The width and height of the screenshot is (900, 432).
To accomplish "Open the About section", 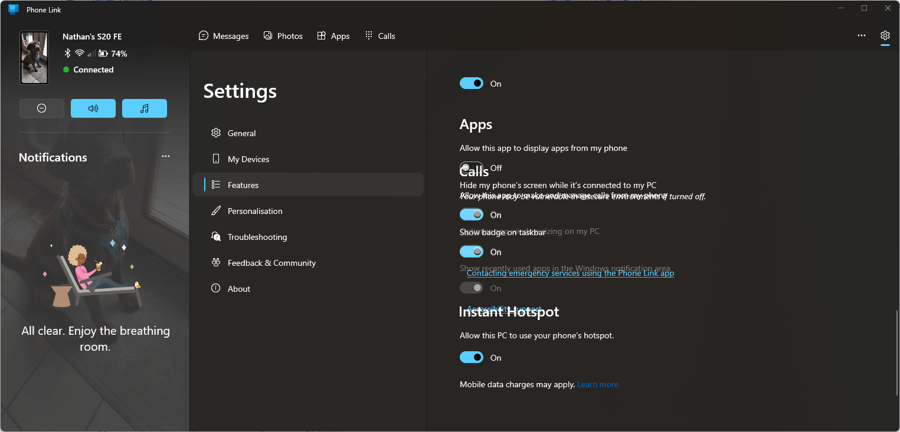I will [x=308, y=289].
